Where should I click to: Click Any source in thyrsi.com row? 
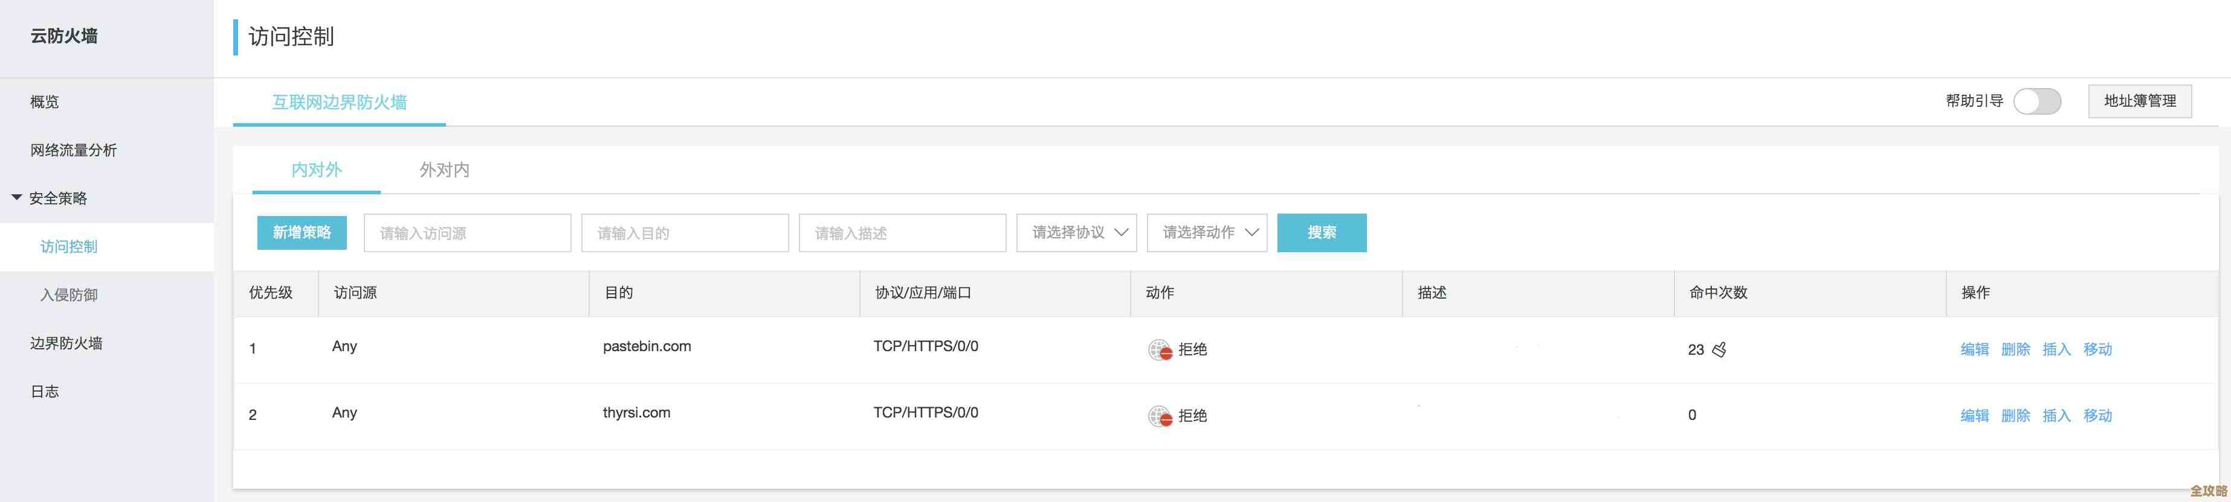pyautogui.click(x=344, y=413)
